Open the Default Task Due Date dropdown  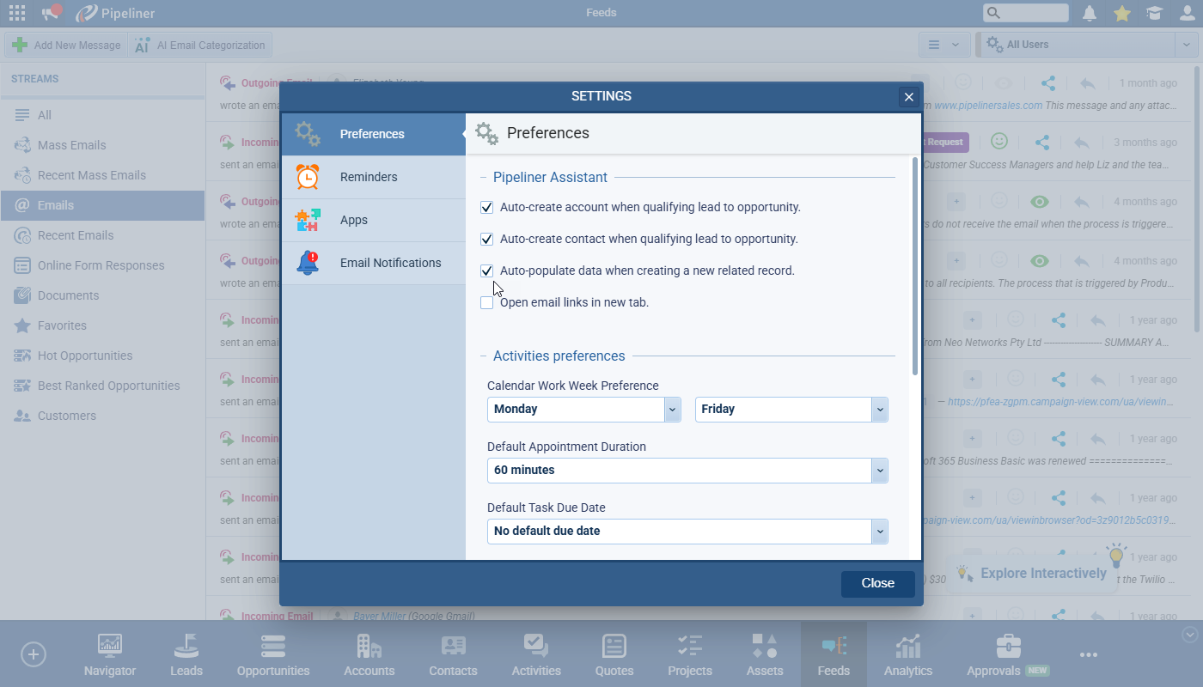pyautogui.click(x=879, y=532)
